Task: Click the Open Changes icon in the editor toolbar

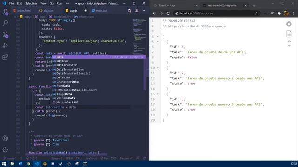Action: [x=129, y=11]
